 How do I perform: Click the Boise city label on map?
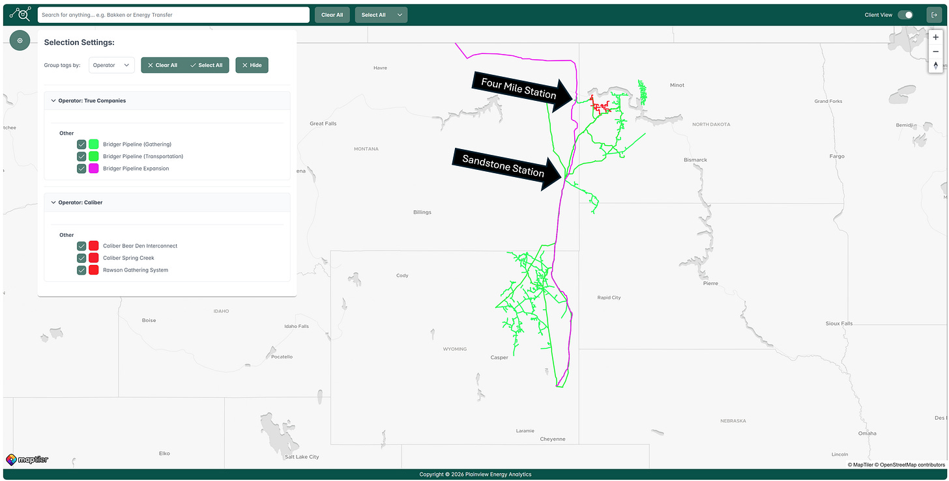pos(149,320)
